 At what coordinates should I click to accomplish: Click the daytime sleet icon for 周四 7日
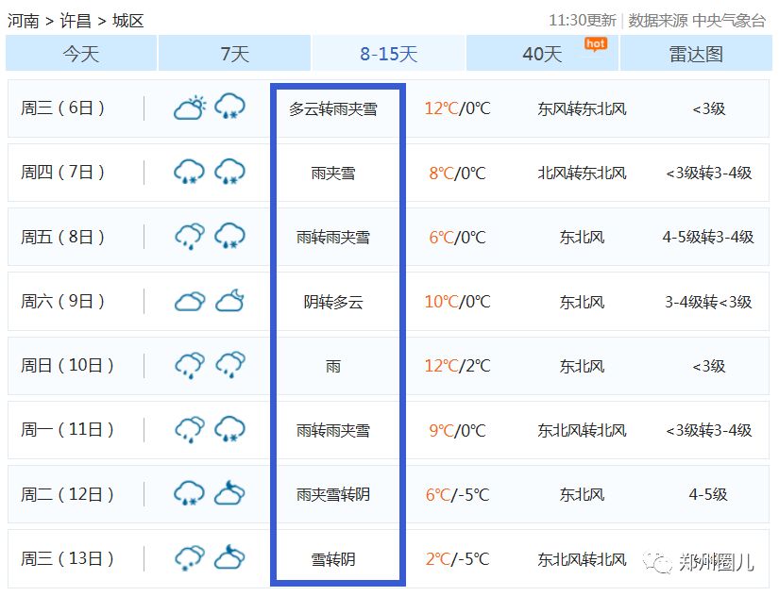190,172
